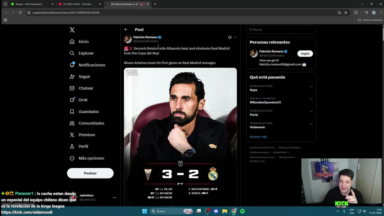Image resolution: width=384 pixels, height=216 pixels.
Task: Click Condiciones de Servicio link
Action: (x=262, y=148)
